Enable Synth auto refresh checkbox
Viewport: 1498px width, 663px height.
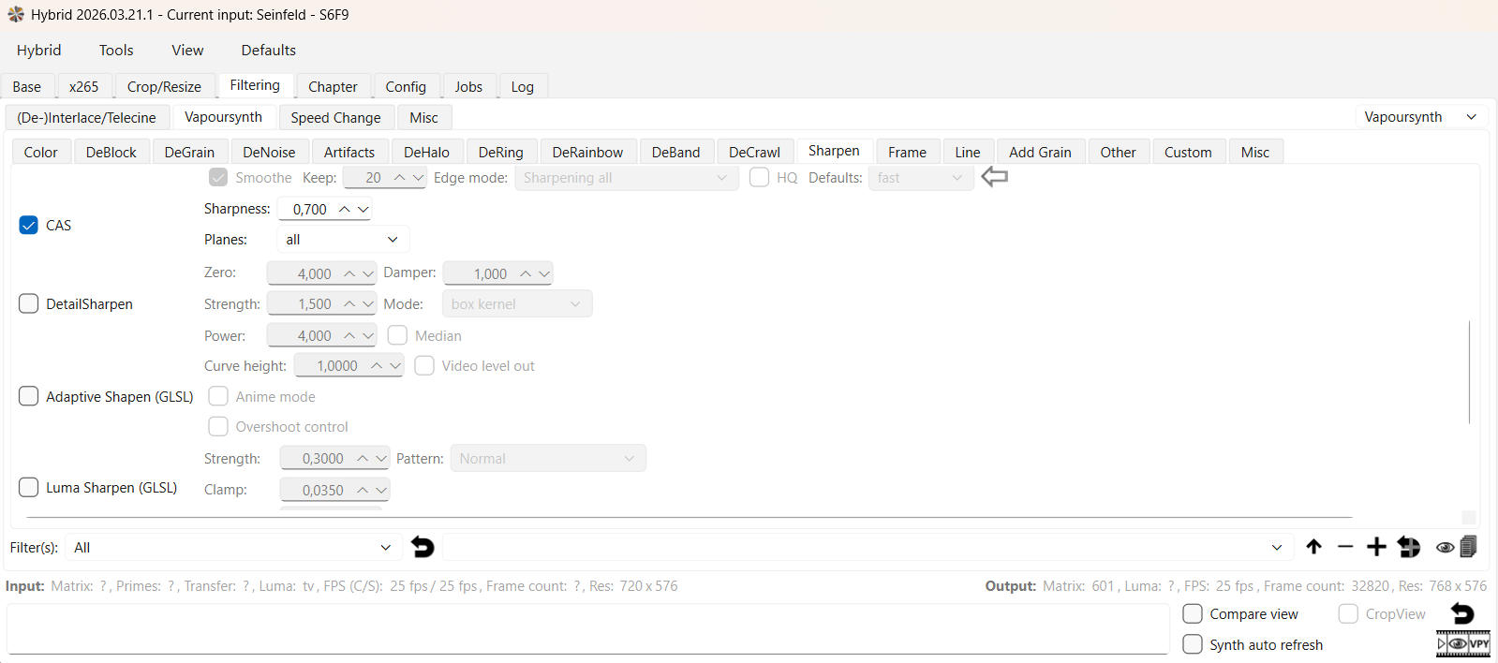point(1193,644)
